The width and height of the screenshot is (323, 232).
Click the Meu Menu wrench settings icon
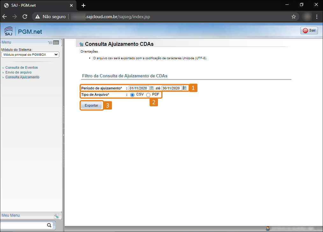pos(56,216)
